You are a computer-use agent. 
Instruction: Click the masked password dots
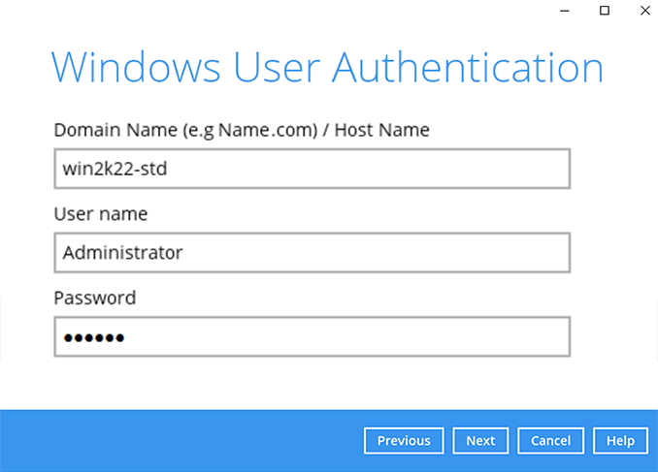pos(94,337)
